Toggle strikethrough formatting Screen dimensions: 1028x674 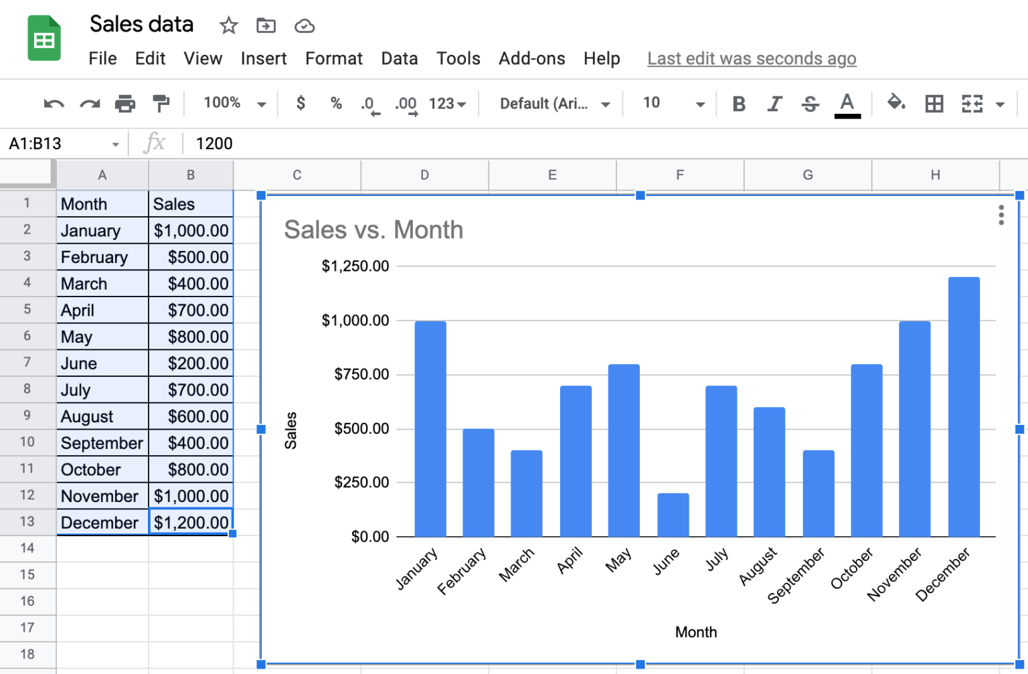[x=810, y=104]
